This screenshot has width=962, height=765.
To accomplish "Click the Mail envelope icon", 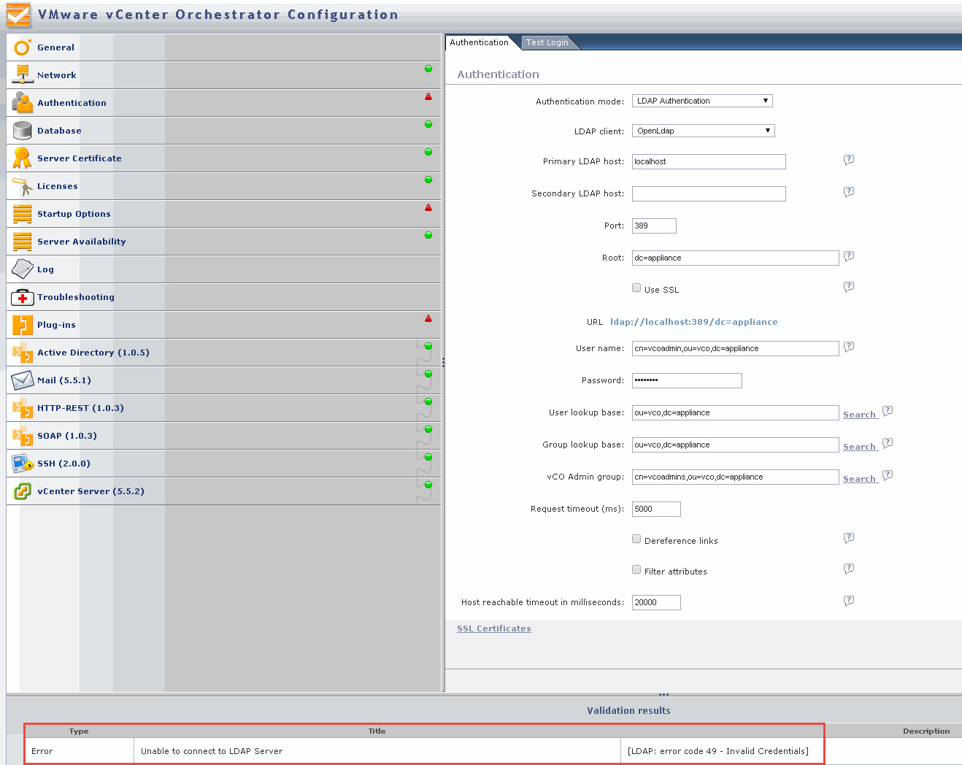I will [23, 380].
